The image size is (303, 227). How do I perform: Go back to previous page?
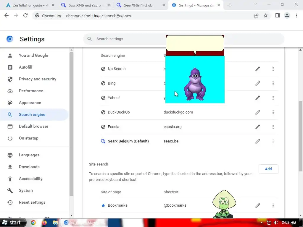(7, 16)
